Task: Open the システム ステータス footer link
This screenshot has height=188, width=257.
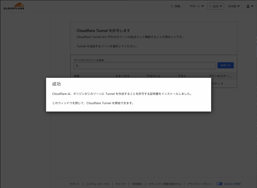Action: click(x=98, y=184)
